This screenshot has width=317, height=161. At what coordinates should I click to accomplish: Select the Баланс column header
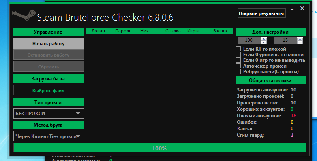pyautogui.click(x=221, y=31)
